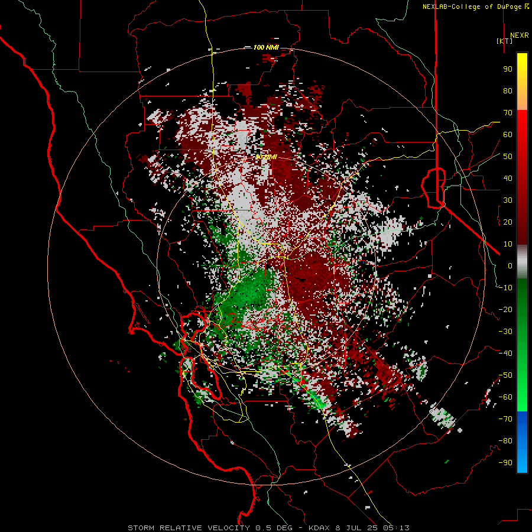This screenshot has height=532, width=532.
Task: Click the [KT] units label
Action: click(504, 41)
